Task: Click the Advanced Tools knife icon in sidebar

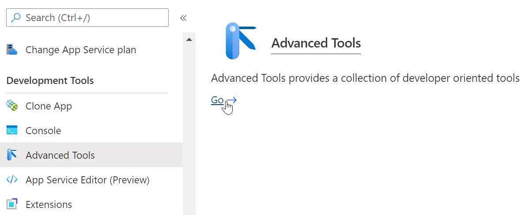Action: [x=11, y=155]
